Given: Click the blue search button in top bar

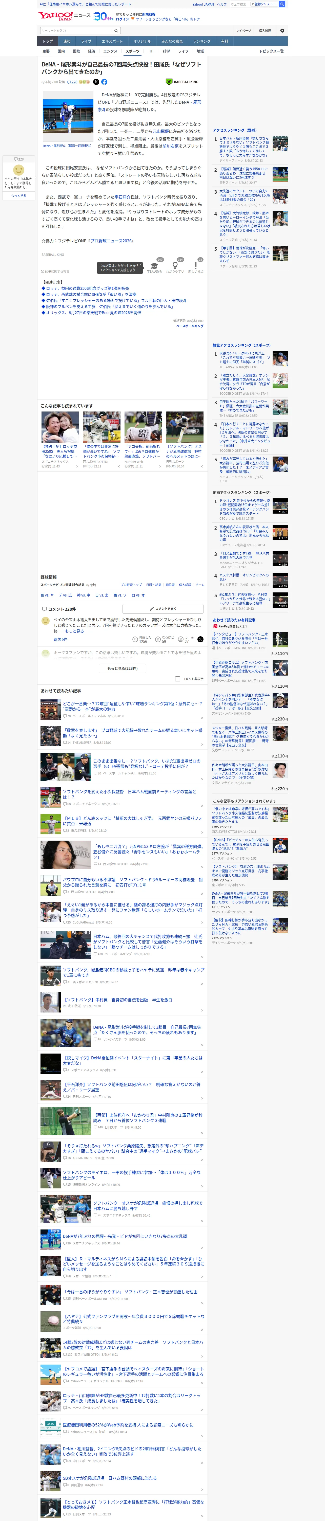Looking at the screenshot, I should [x=282, y=4].
